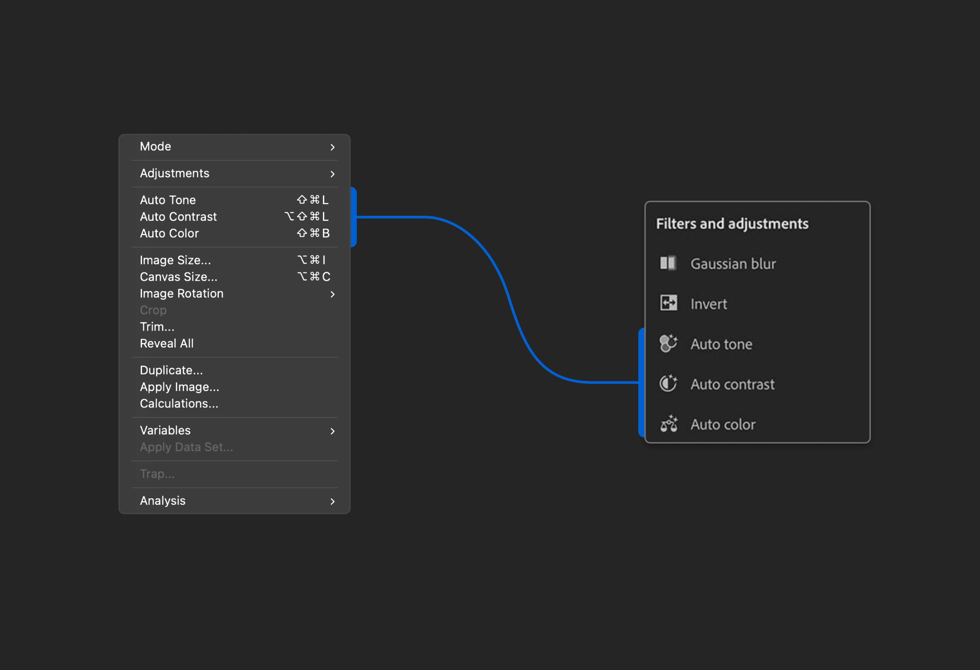Choose Duplicate from the menu
This screenshot has width=980, height=670.
171,370
